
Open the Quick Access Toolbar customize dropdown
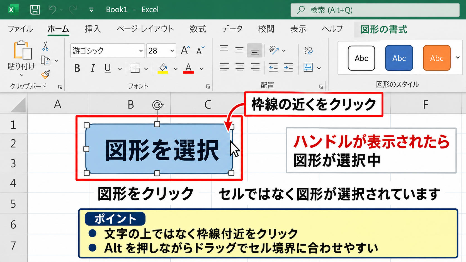tap(91, 10)
